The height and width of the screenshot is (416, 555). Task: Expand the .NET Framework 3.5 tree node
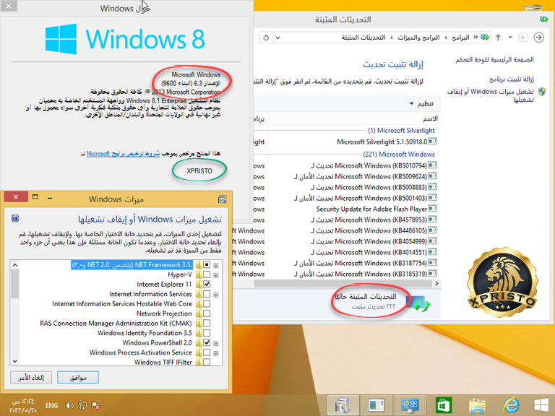[216, 265]
